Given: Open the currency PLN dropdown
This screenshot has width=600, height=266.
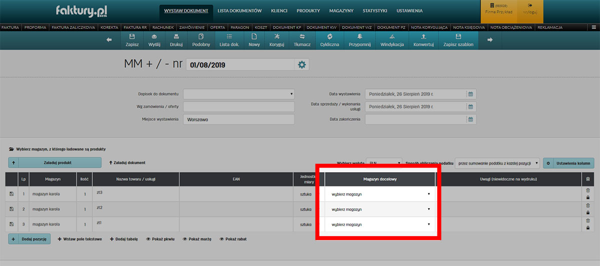Looking at the screenshot, I should coord(384,163).
